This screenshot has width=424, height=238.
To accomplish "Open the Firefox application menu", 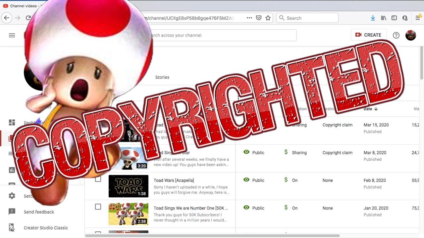I will coord(418,18).
